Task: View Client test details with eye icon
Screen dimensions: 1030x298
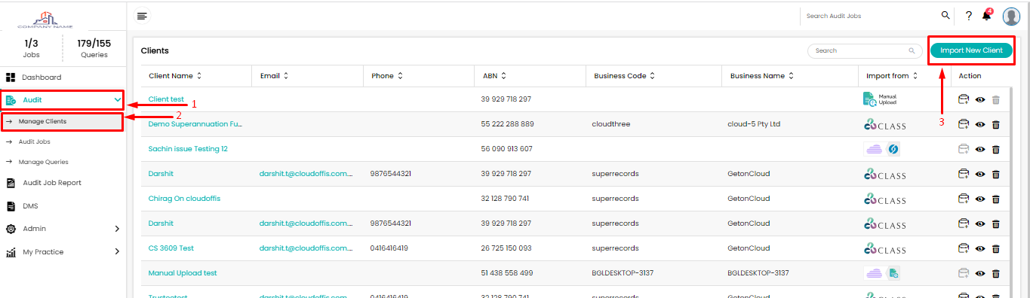Action: coord(980,99)
